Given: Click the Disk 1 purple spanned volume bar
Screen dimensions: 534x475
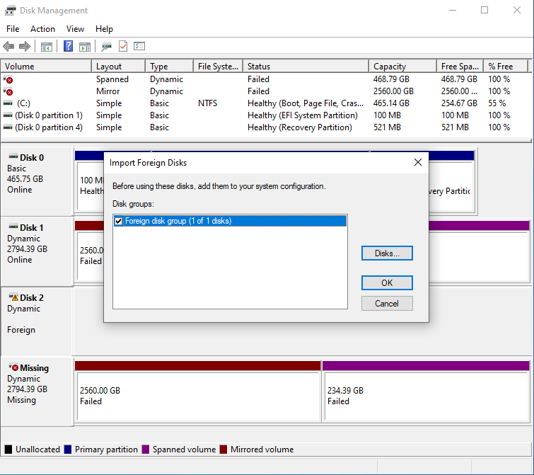Looking at the screenshot, I should 479,226.
